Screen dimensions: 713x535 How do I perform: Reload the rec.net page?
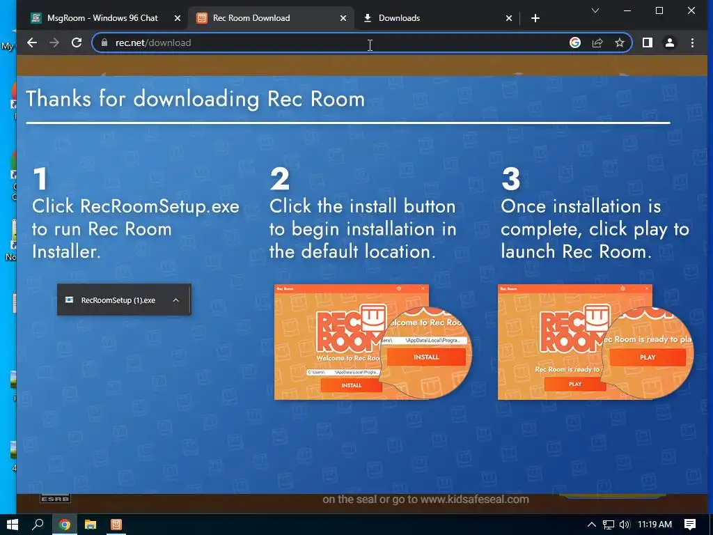click(x=77, y=42)
